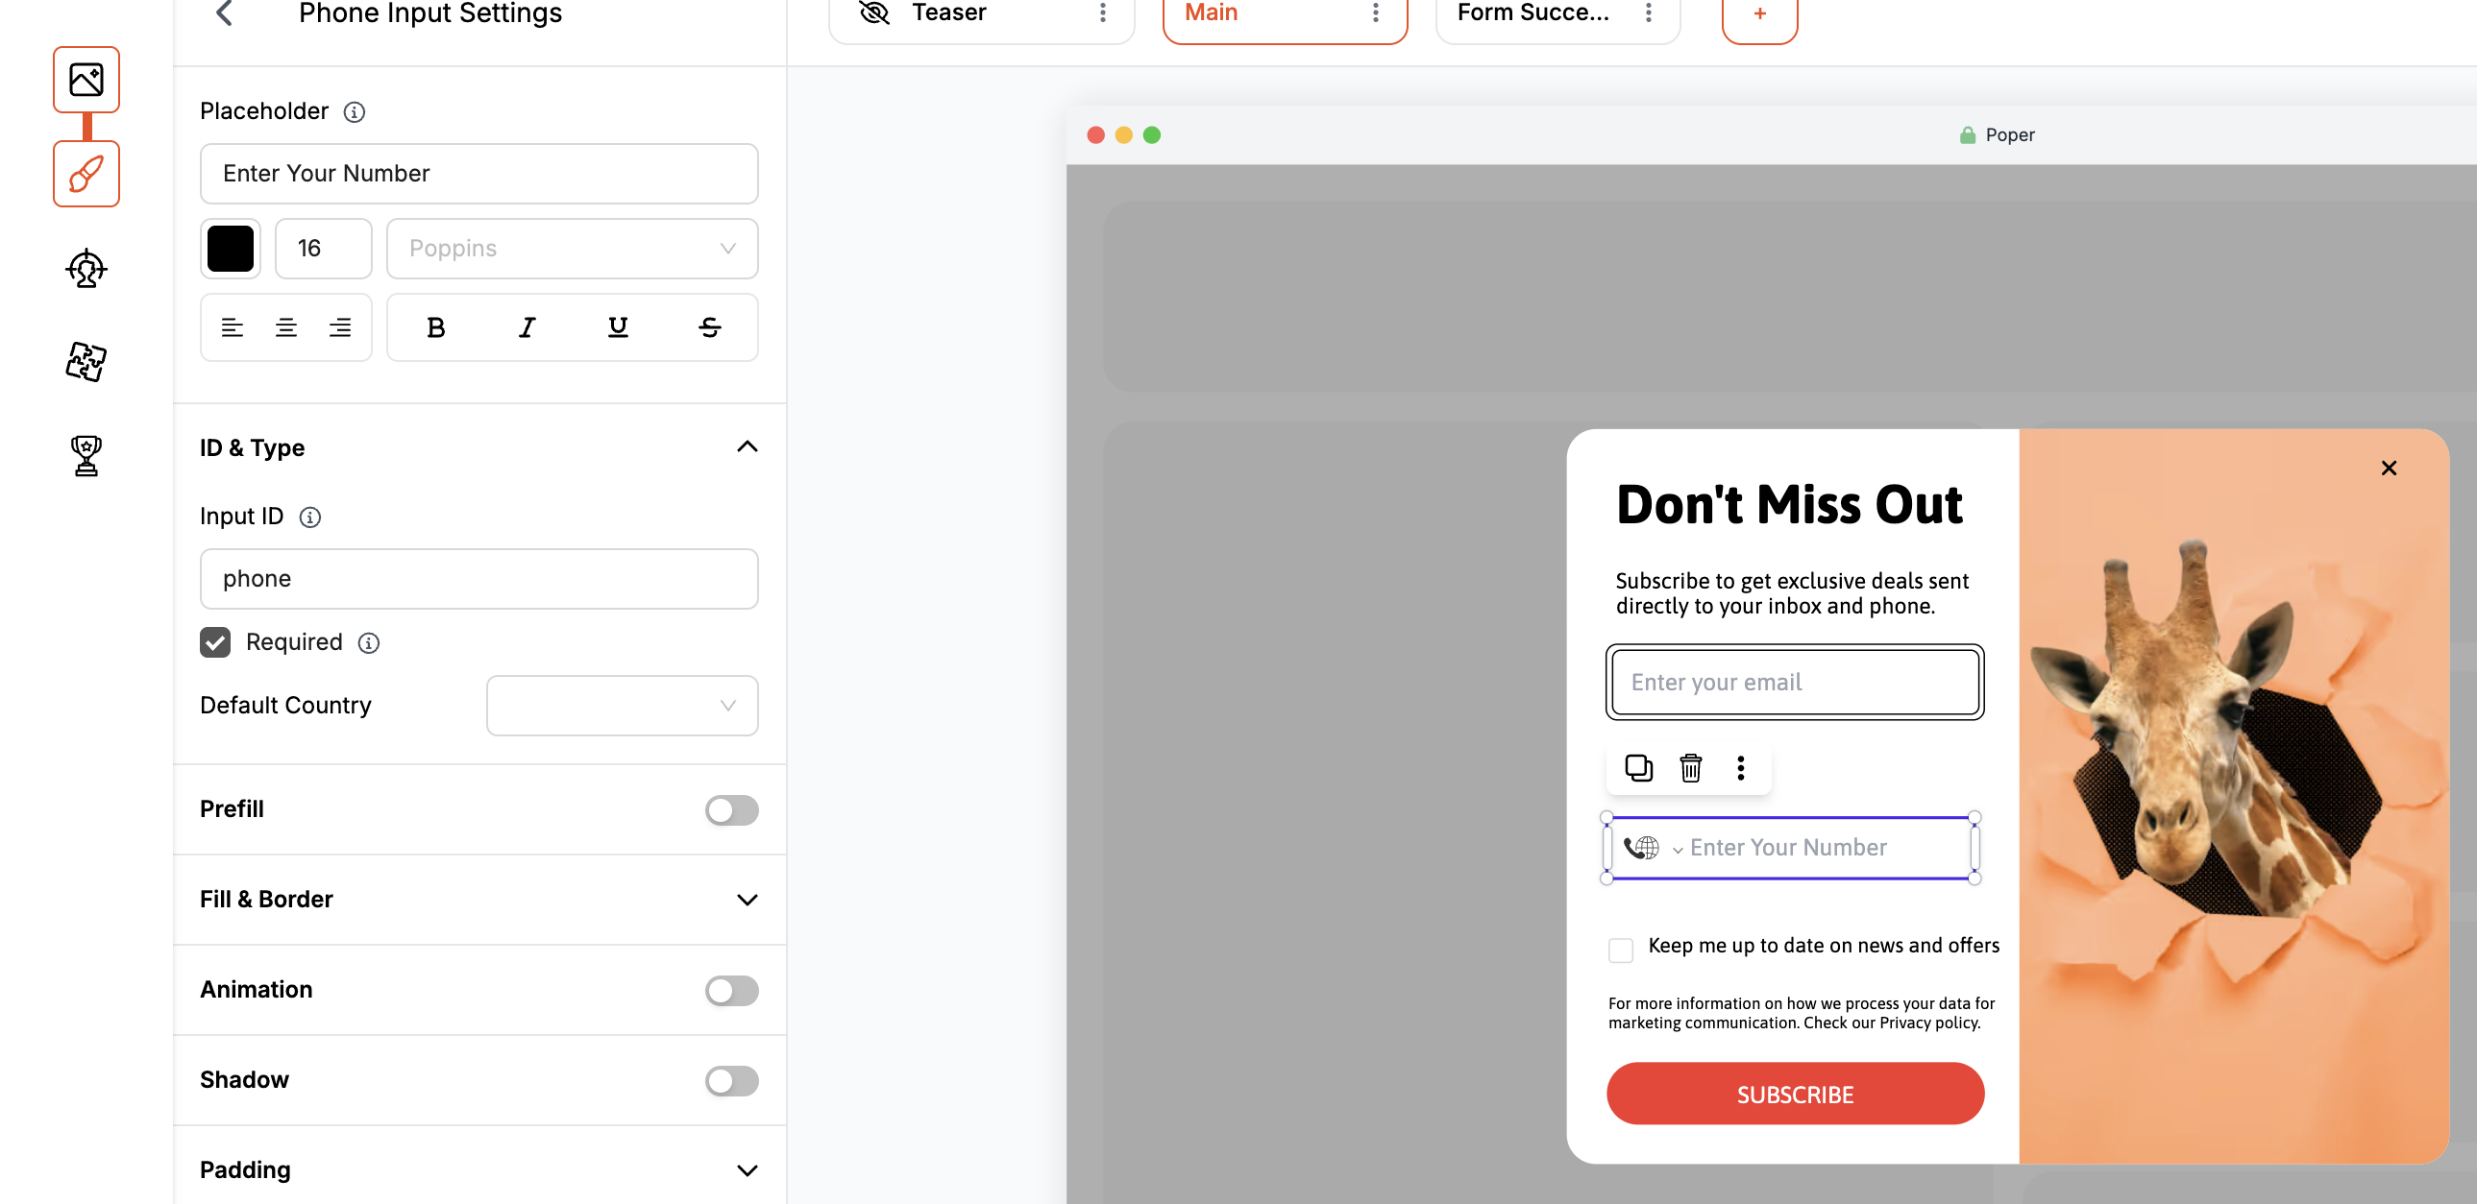Image resolution: width=2477 pixels, height=1204 pixels.
Task: Apply strikethrough text formatting
Action: tap(709, 327)
